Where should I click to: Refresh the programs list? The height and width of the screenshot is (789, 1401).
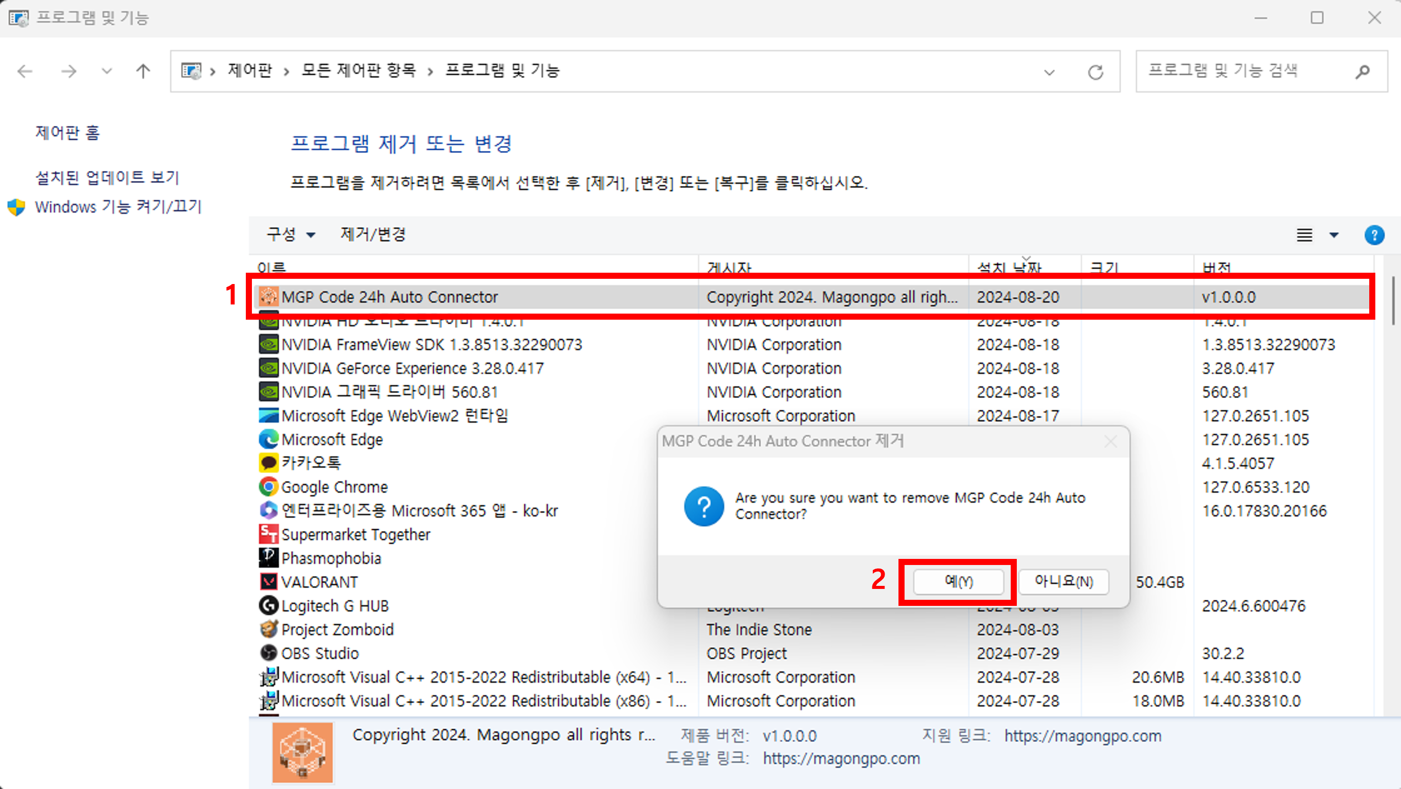point(1096,72)
